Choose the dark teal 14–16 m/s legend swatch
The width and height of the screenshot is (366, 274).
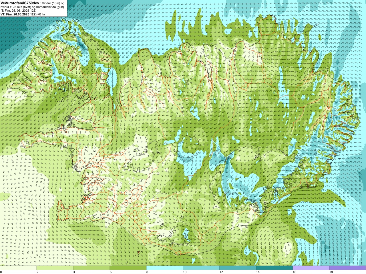274,268
